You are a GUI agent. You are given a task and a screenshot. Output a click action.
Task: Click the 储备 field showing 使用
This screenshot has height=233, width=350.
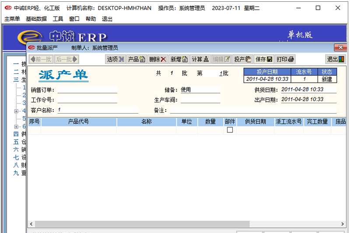[200, 90]
